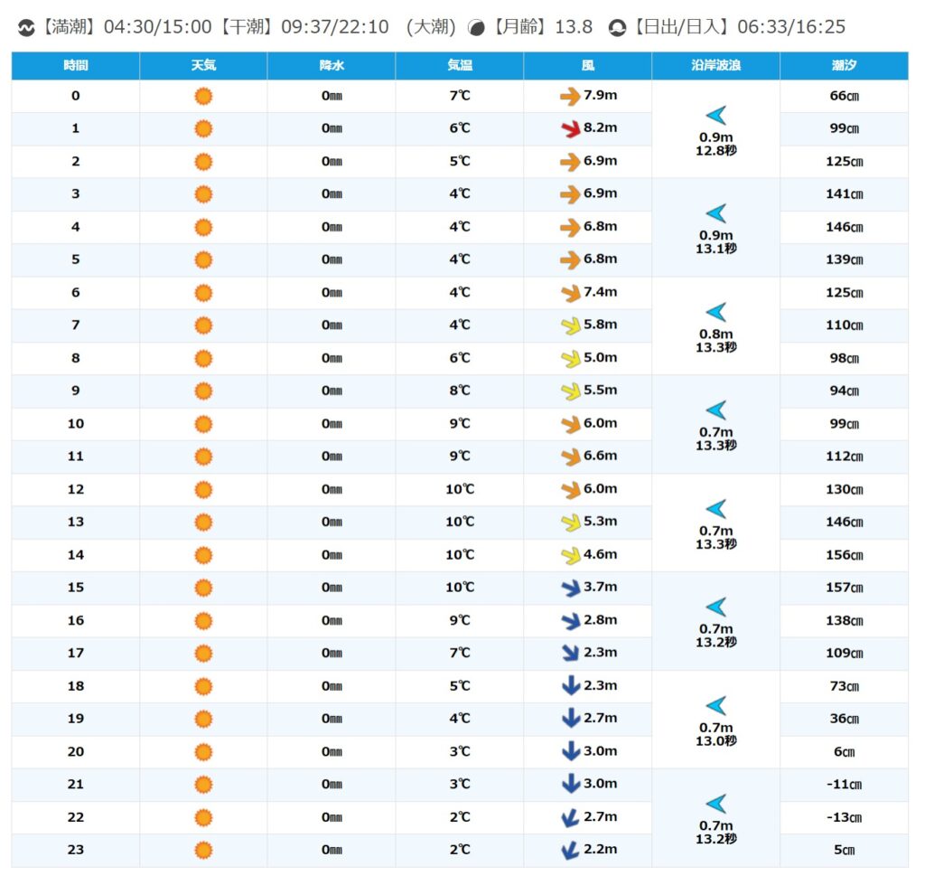The height and width of the screenshot is (876, 925).
Task: Click the 157cm tide value cell
Action: pyautogui.click(x=844, y=588)
